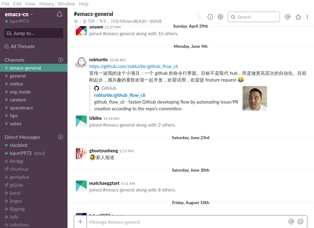
Task: Toggle the notification bell for the workspace
Action: pyautogui.click(x=59, y=14)
